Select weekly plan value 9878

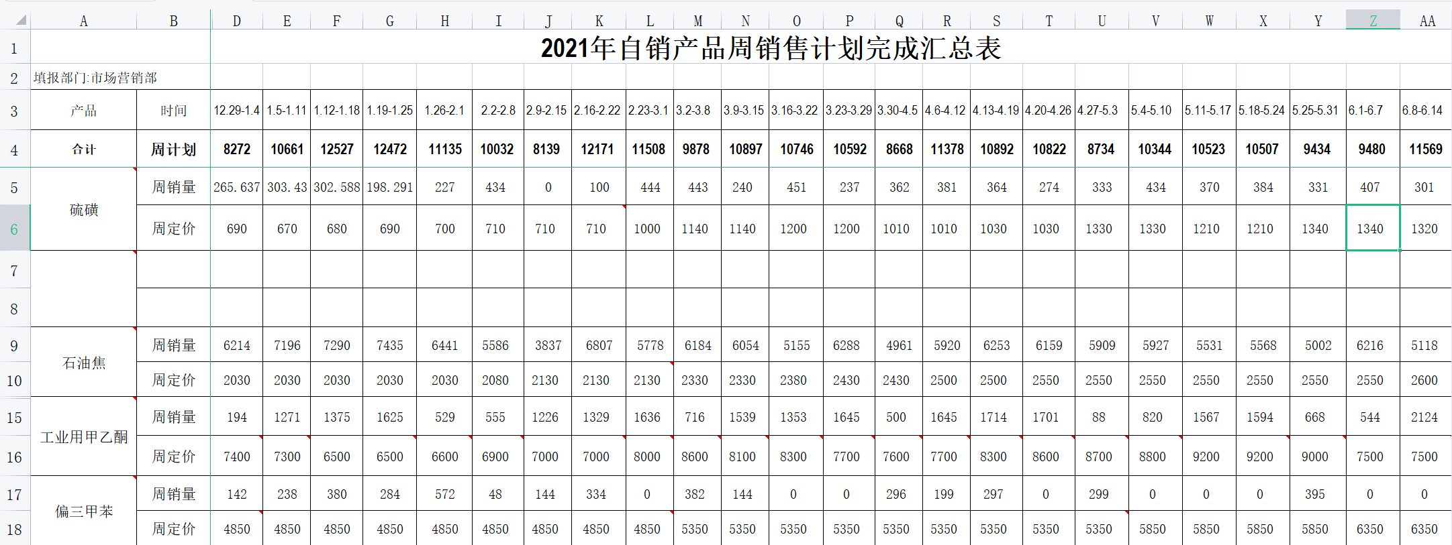(696, 149)
